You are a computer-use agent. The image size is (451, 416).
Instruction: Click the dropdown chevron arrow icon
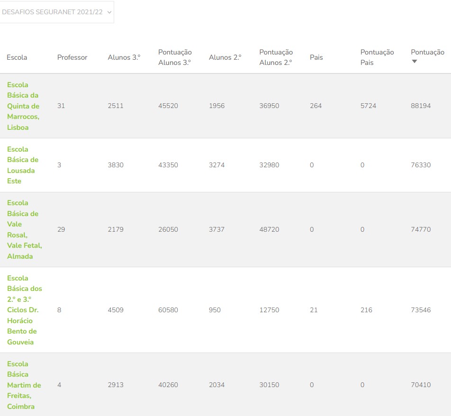pos(109,12)
